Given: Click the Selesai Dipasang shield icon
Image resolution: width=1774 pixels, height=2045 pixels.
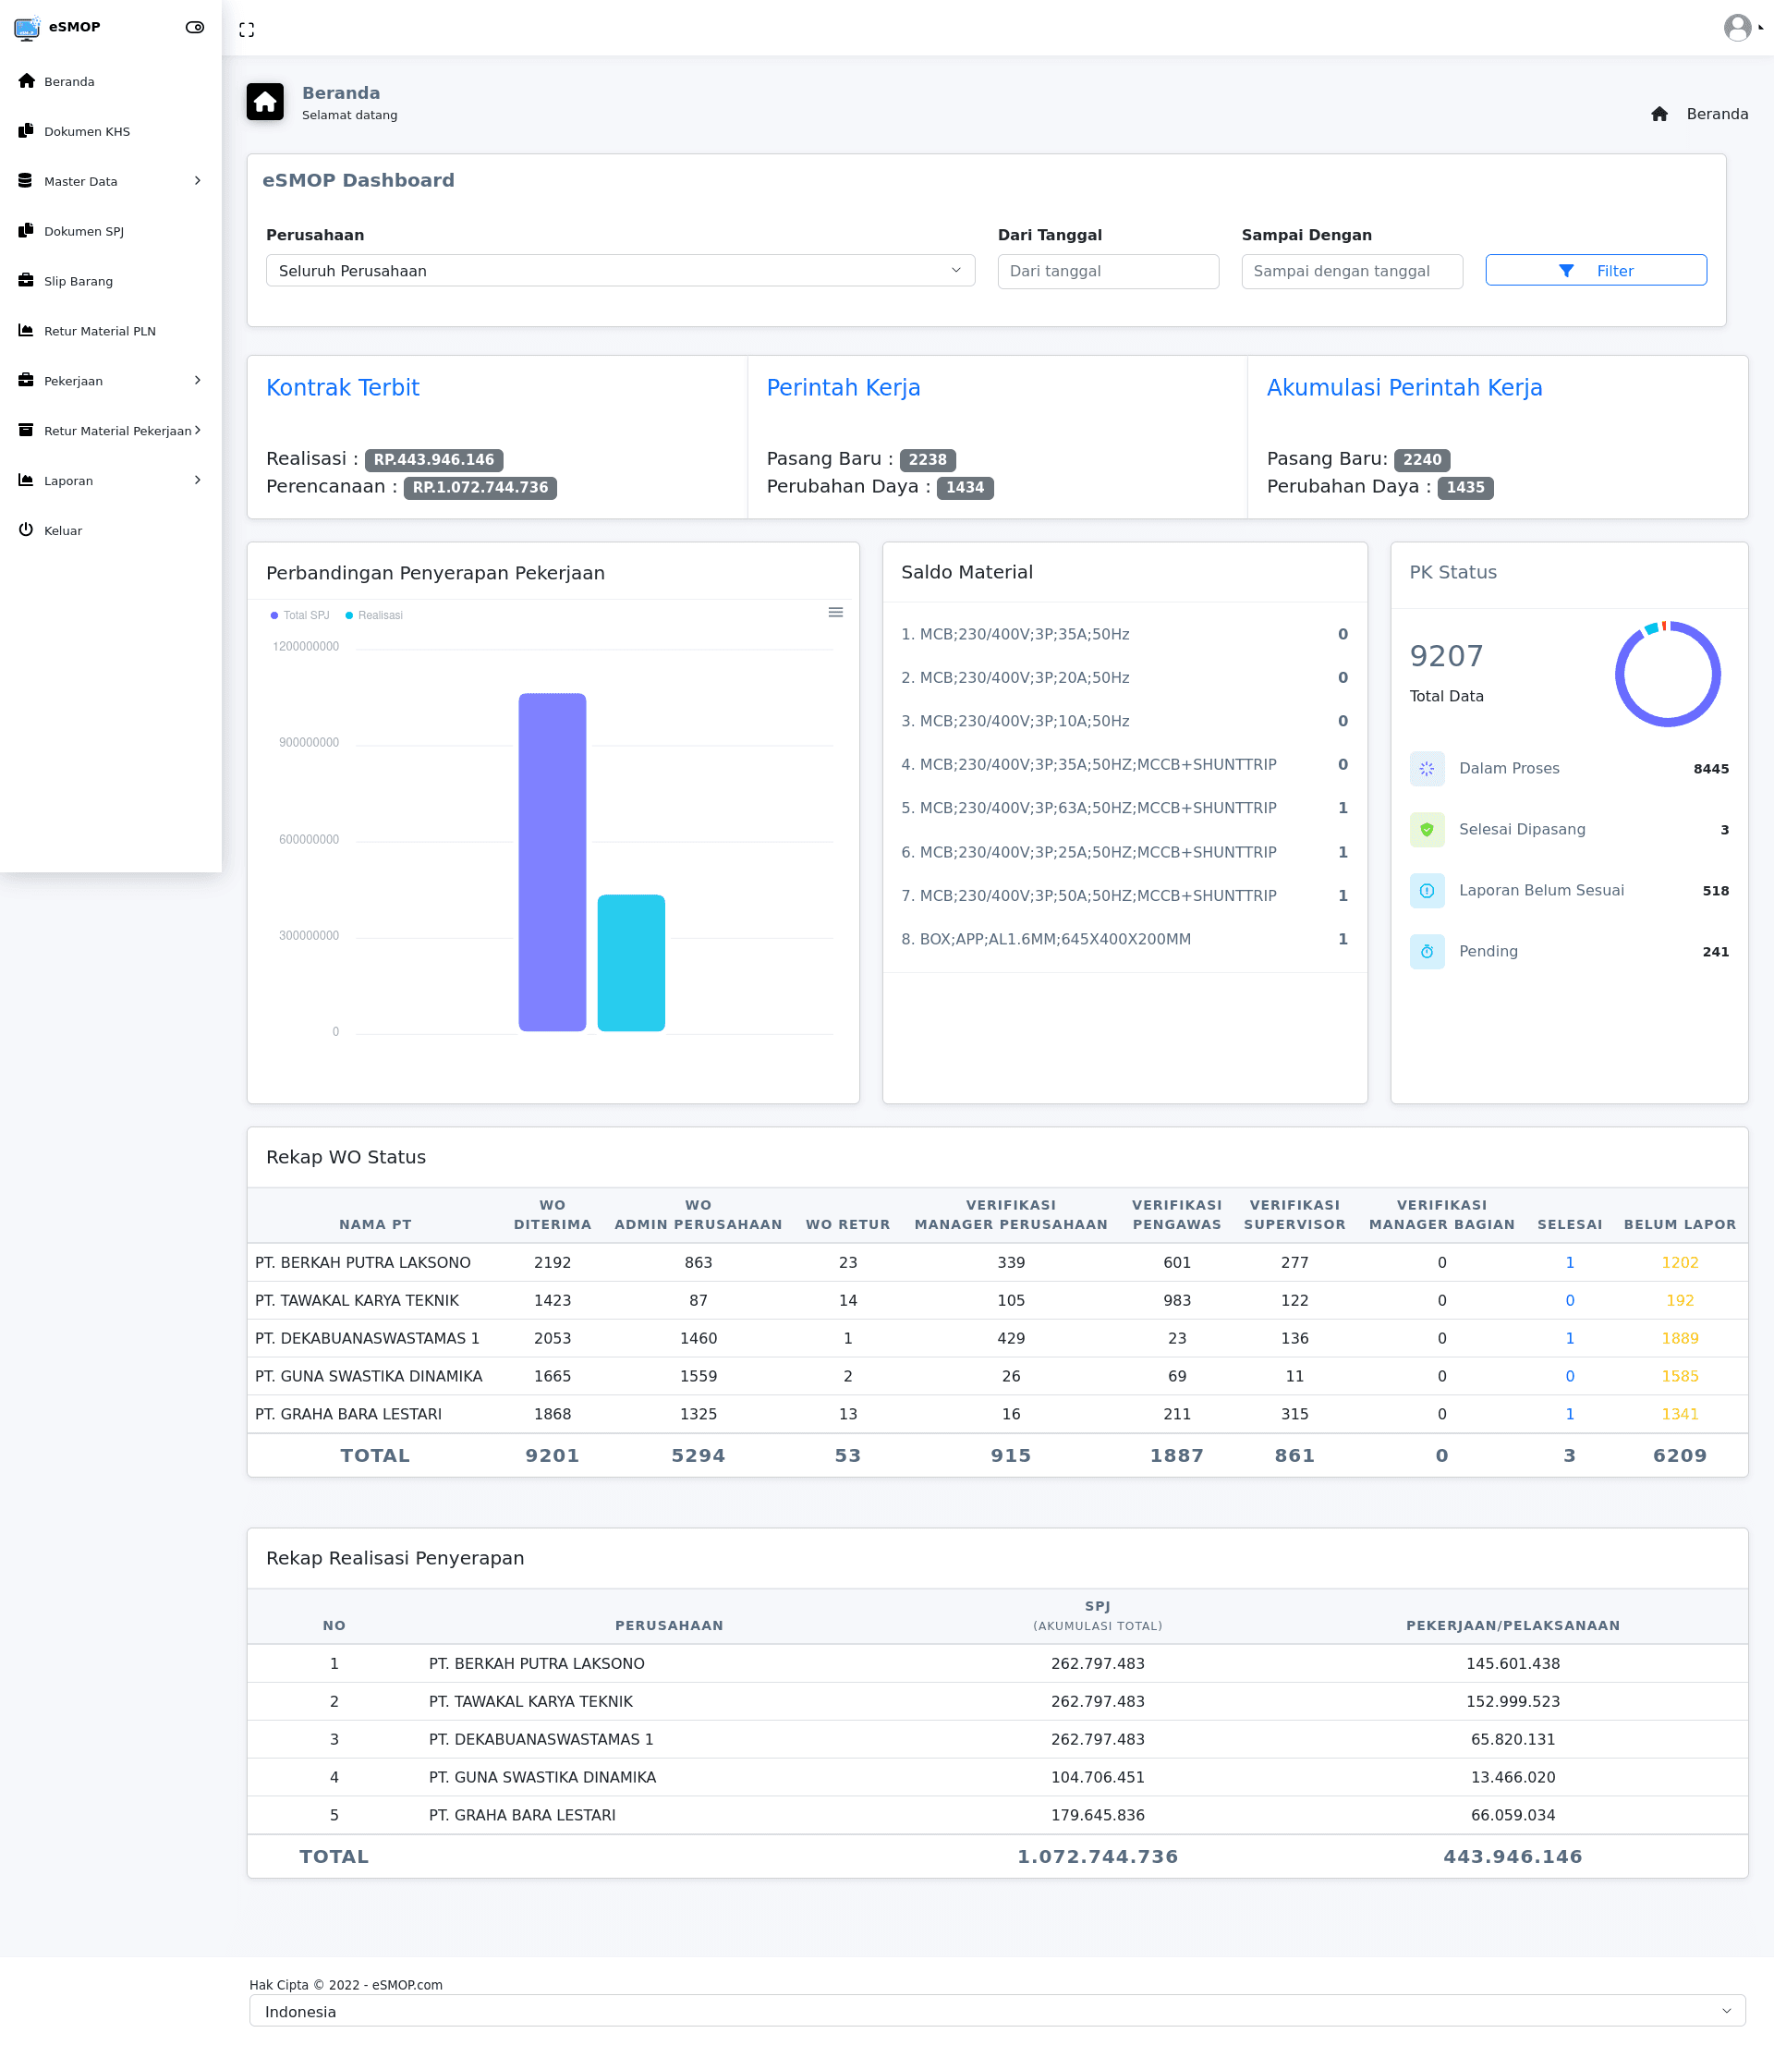Looking at the screenshot, I should pos(1427,830).
